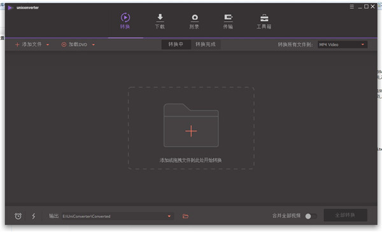Select the 转换完成 (Converted) tab
The image size is (382, 232).
click(x=206, y=44)
